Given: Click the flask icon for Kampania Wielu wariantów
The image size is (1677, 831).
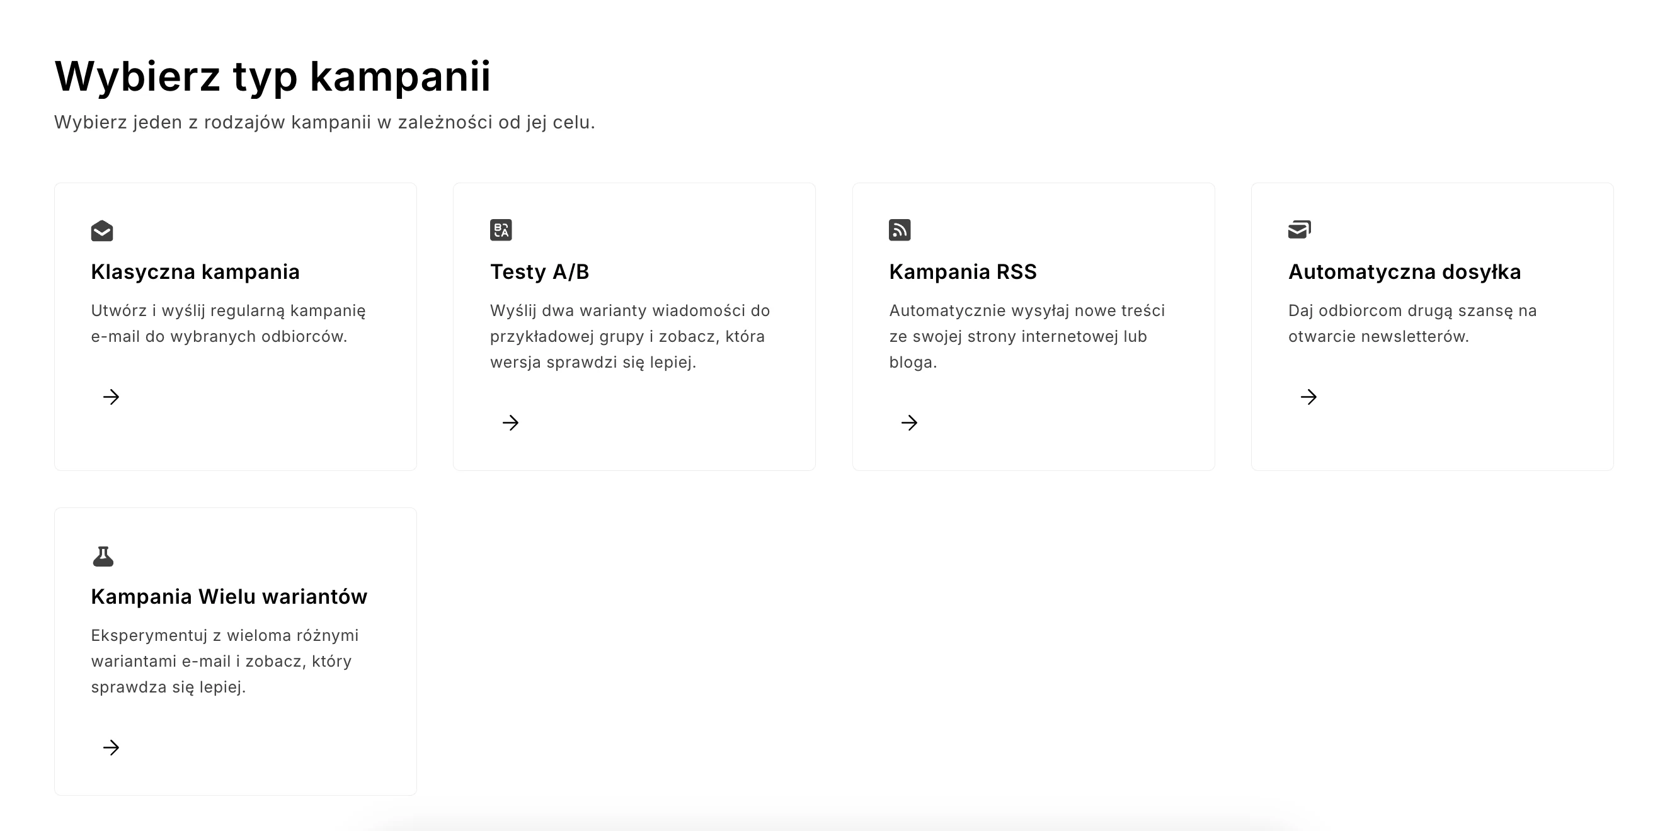Looking at the screenshot, I should pos(103,557).
